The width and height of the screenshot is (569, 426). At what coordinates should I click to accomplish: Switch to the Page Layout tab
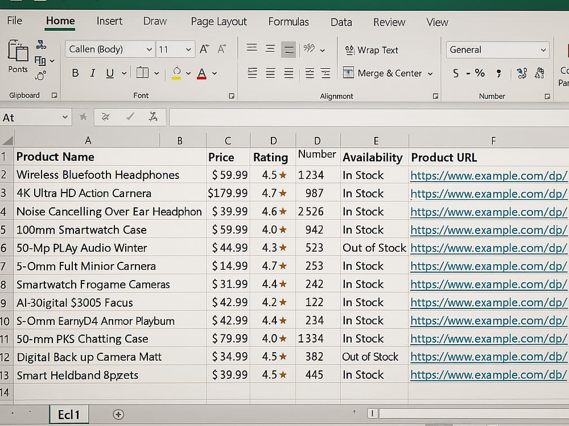click(x=219, y=22)
